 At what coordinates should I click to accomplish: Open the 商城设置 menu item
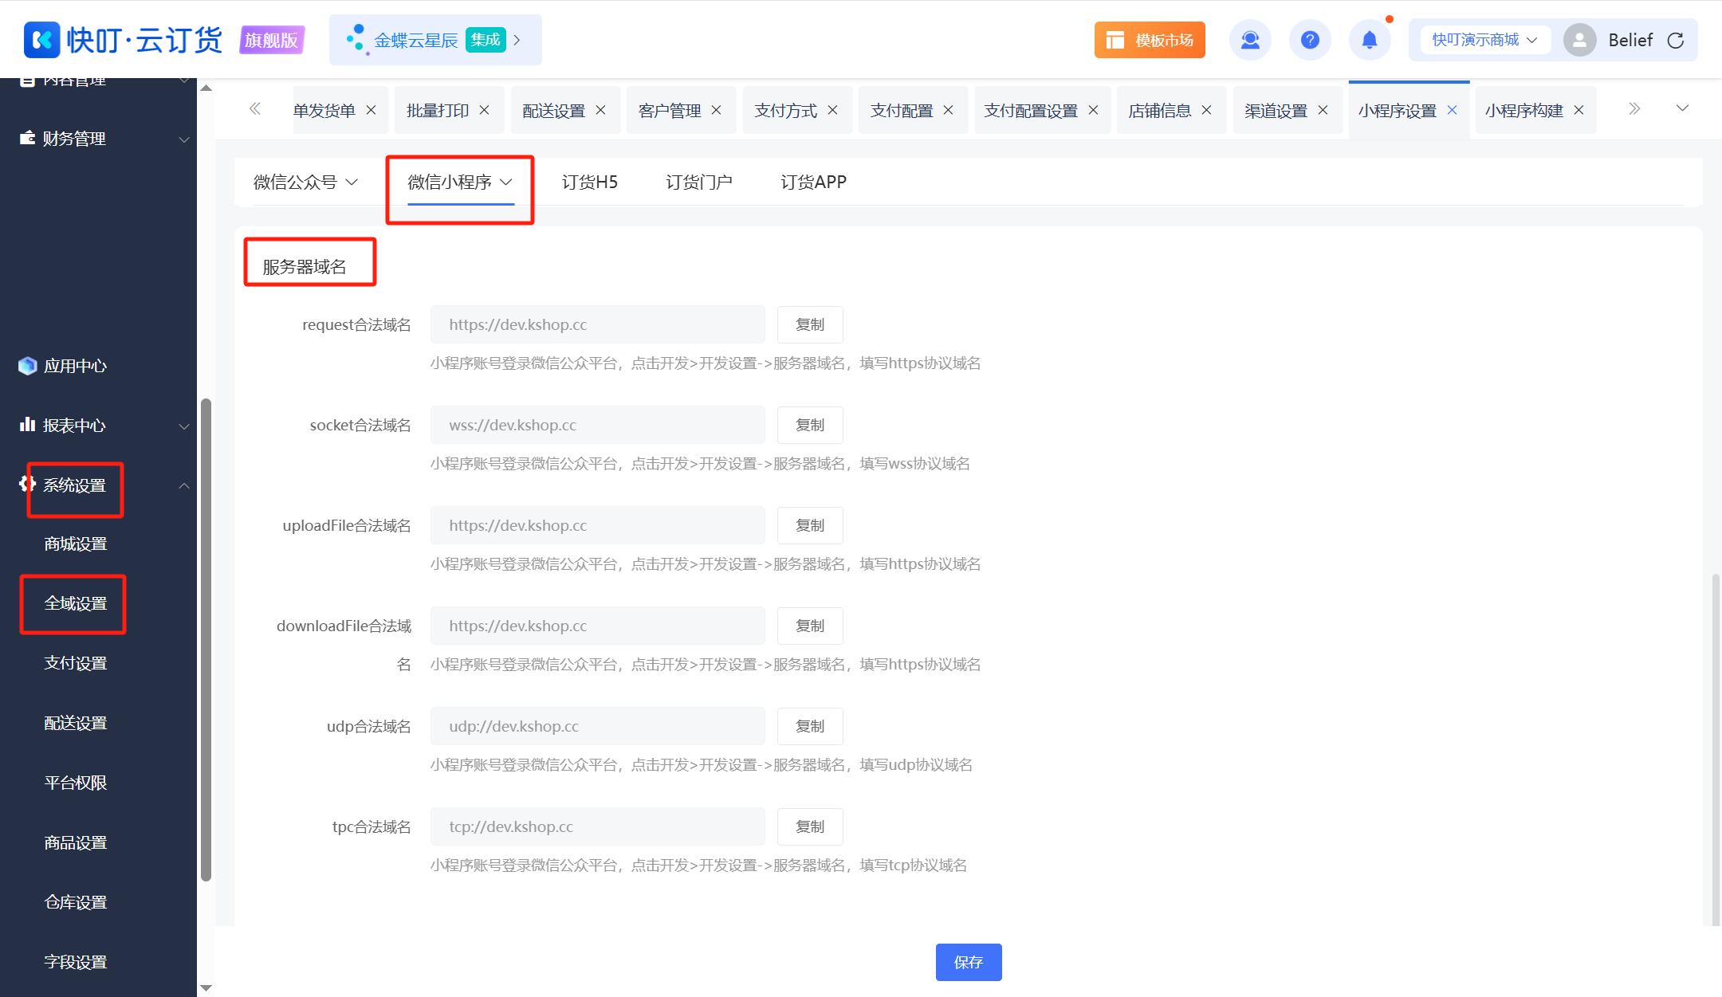(x=76, y=544)
